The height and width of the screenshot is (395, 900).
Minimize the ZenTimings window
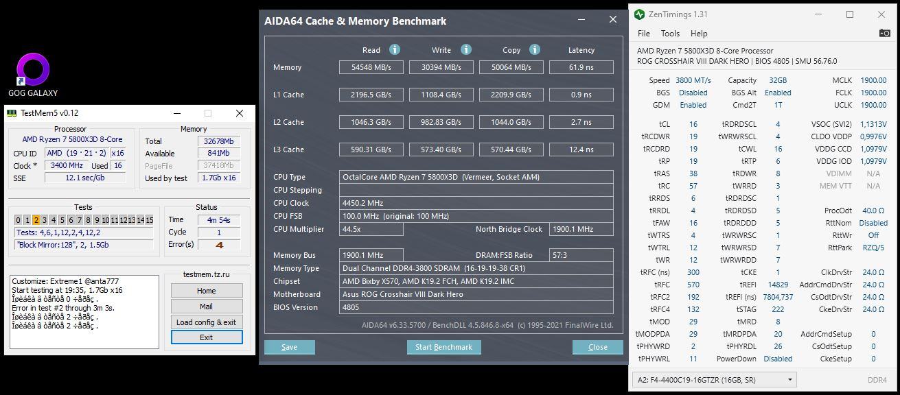(818, 14)
